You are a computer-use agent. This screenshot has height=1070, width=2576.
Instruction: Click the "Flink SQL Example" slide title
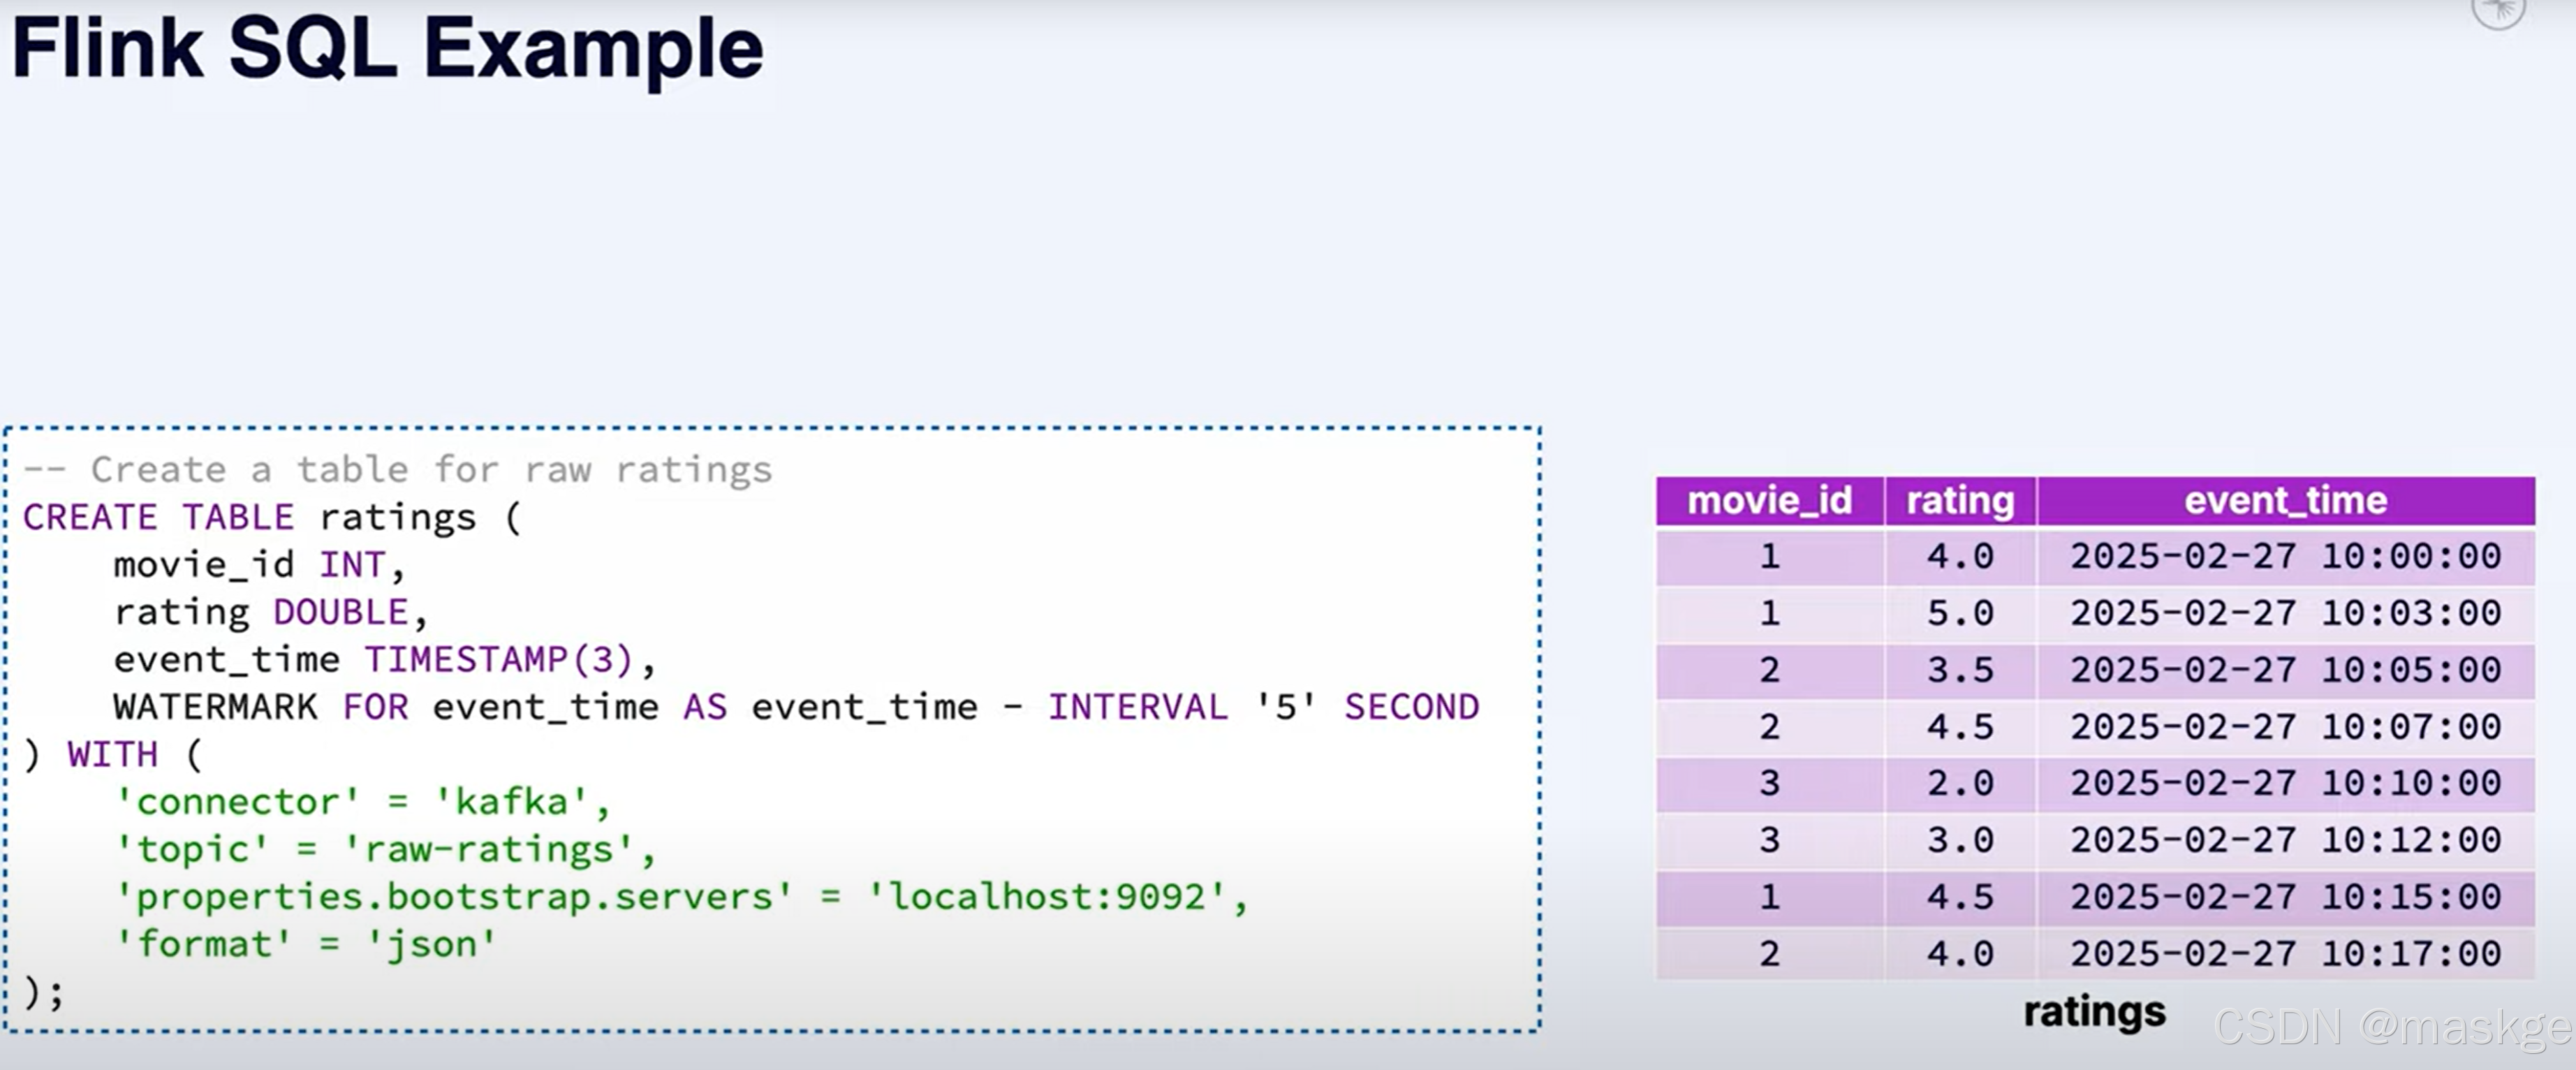tap(387, 50)
